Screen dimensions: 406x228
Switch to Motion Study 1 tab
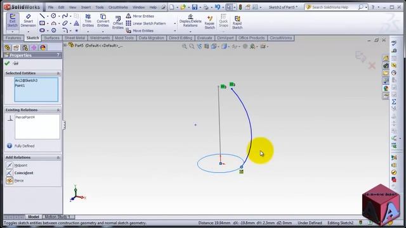57,217
